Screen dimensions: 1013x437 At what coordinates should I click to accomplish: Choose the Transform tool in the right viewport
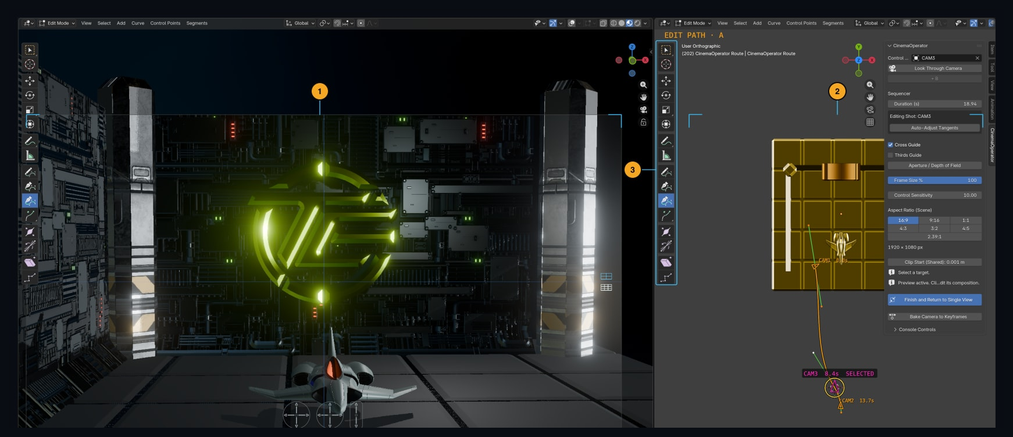tap(666, 124)
